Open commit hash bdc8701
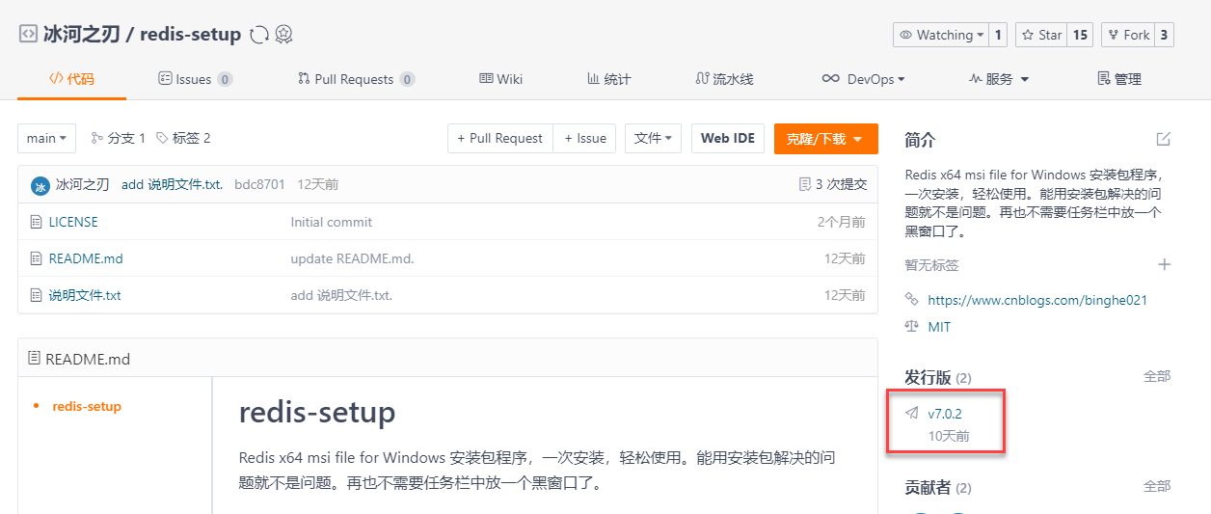 (x=259, y=184)
